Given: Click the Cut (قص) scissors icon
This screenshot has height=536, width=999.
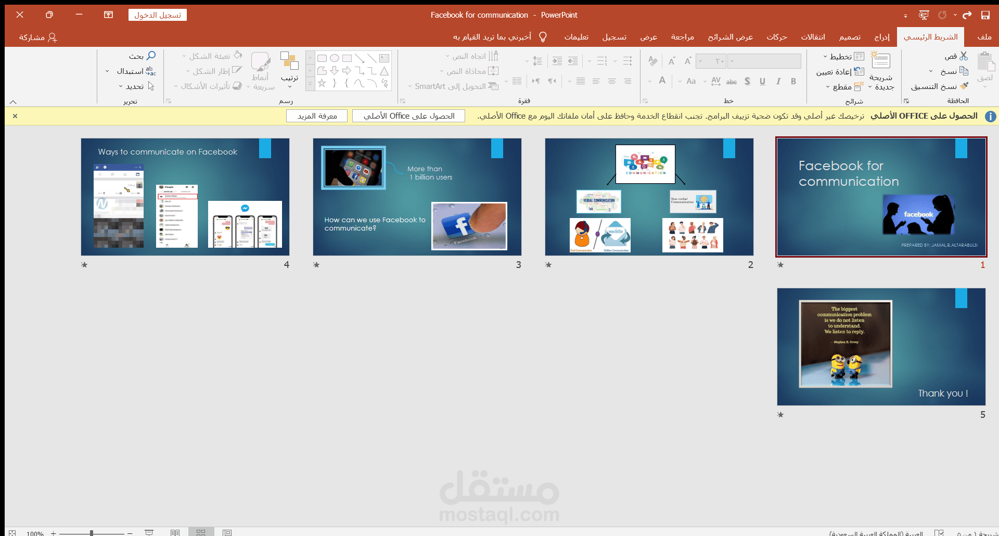Looking at the screenshot, I should coord(964,56).
